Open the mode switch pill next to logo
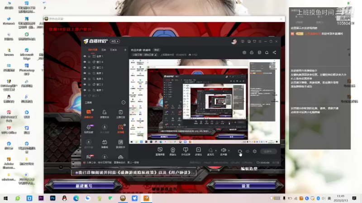This screenshot has height=203, width=362. [115, 41]
